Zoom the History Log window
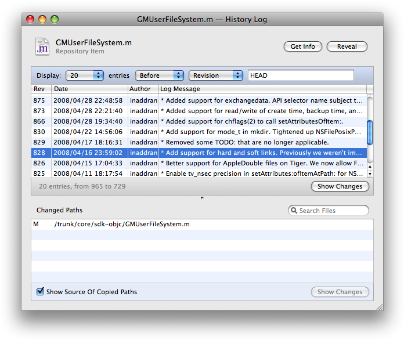 55,19
